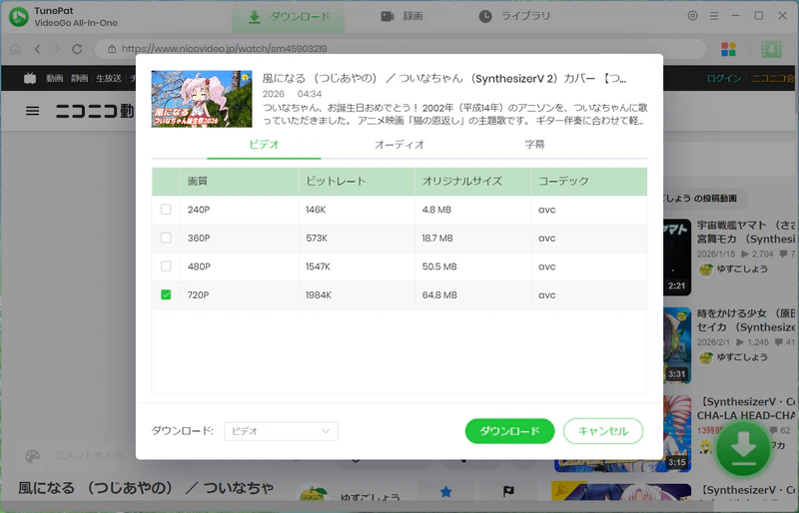Click the blue star favorite icon
Image resolution: width=799 pixels, height=513 pixels.
coord(445,491)
